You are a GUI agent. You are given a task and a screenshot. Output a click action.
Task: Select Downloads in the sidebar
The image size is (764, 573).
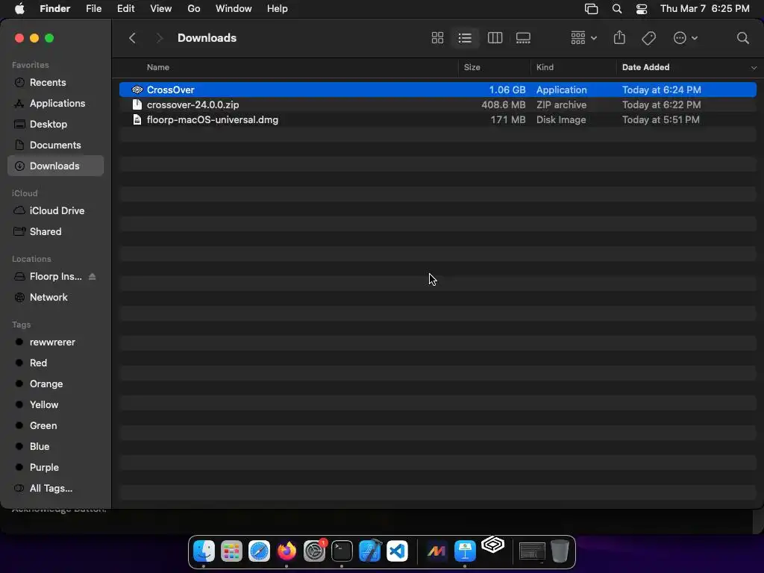tap(55, 166)
